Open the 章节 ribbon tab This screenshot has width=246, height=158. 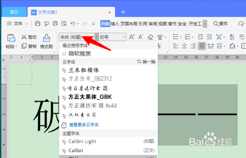[x=172, y=24]
